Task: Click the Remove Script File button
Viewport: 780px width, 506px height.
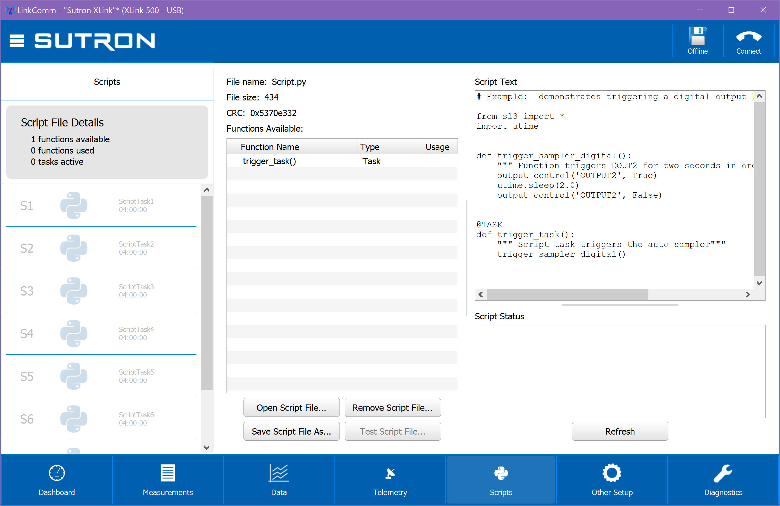Action: [393, 407]
